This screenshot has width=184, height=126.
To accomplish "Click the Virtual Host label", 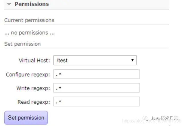I will 34,60.
